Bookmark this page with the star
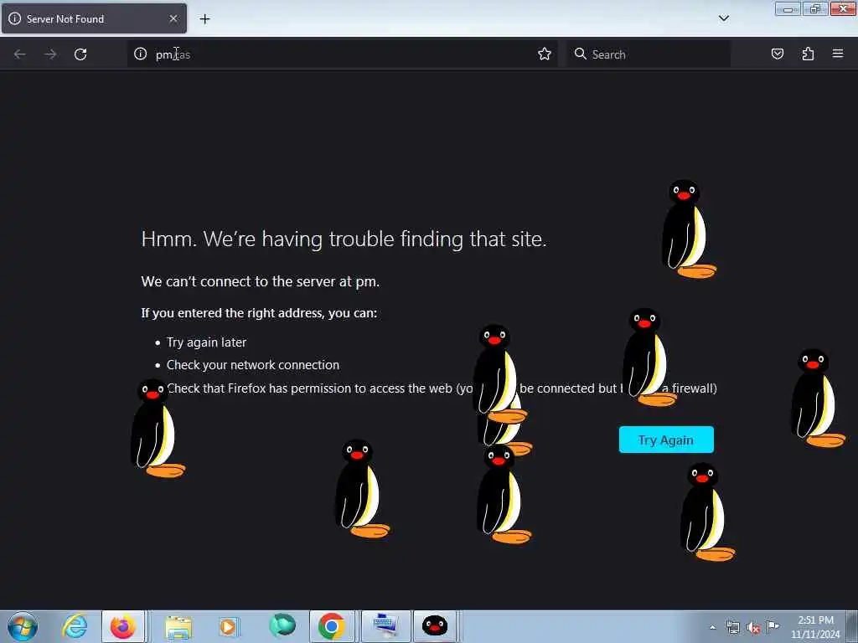858x643 pixels. point(544,54)
